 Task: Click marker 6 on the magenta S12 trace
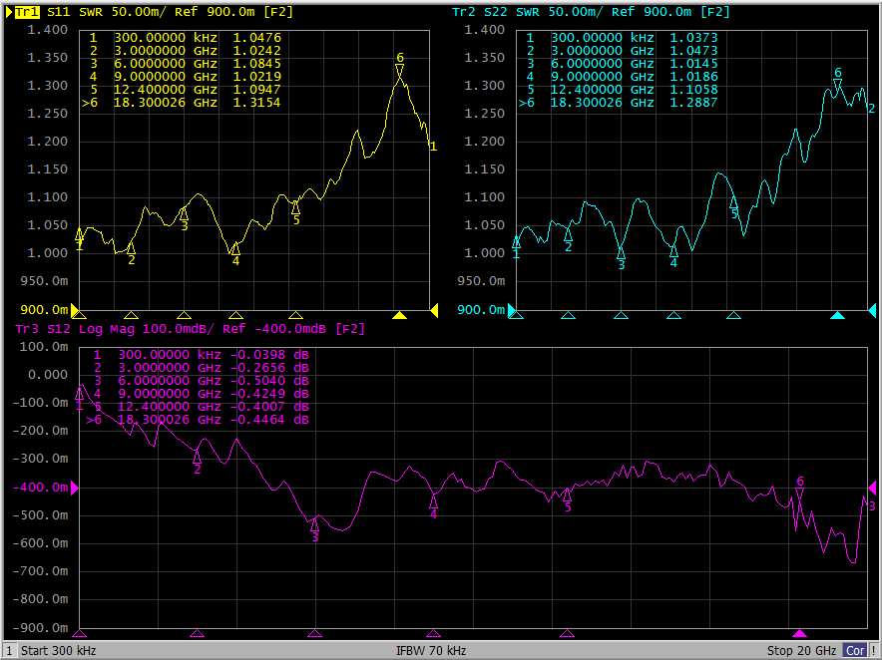799,495
